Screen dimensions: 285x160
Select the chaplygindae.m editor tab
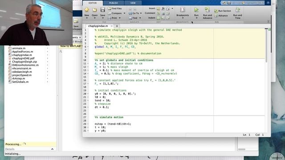pyautogui.click(x=98, y=26)
